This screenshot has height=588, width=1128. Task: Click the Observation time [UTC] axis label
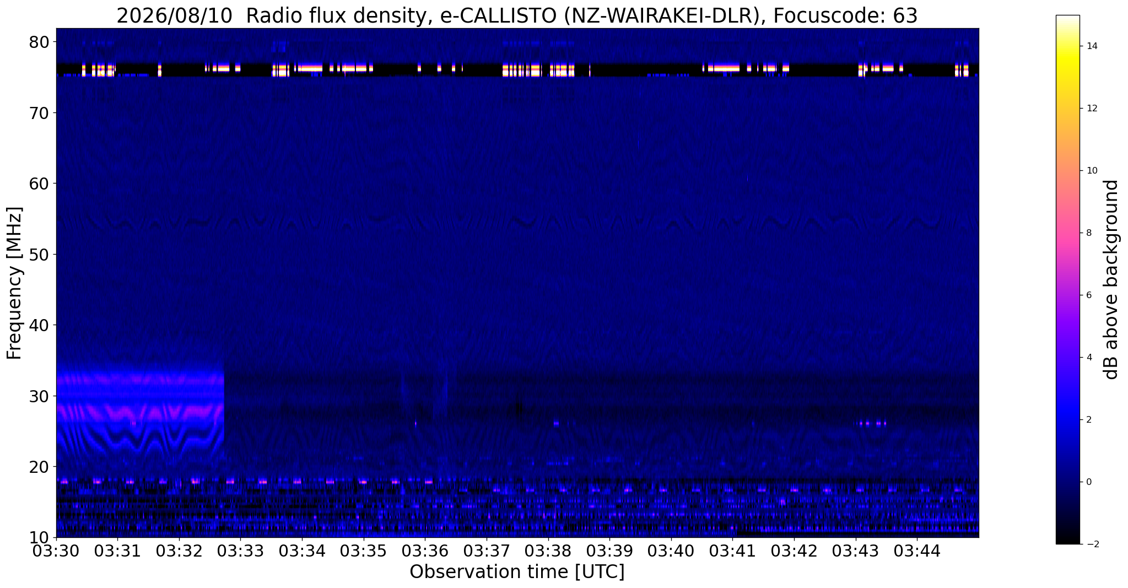pyautogui.click(x=517, y=572)
